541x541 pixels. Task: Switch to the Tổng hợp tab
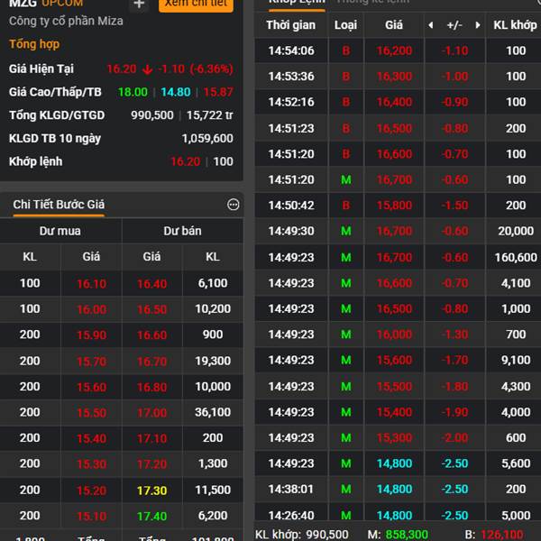pyautogui.click(x=34, y=44)
